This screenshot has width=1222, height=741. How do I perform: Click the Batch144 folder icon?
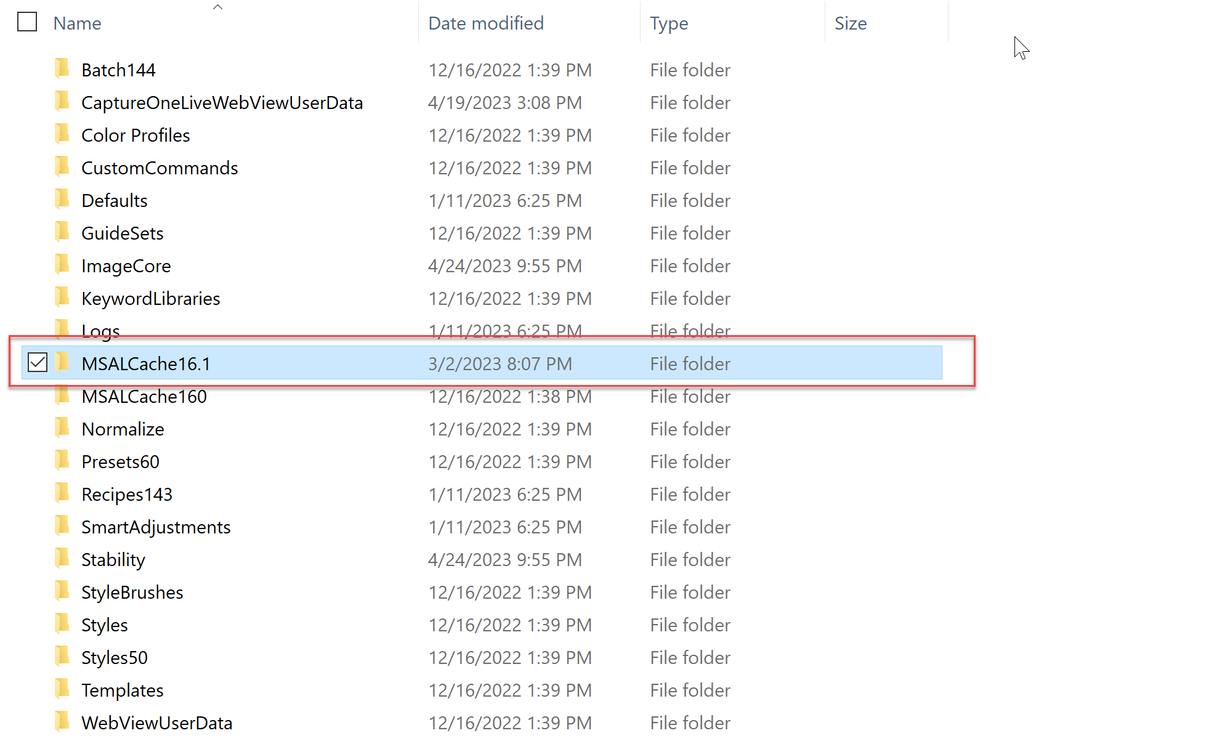pos(62,68)
